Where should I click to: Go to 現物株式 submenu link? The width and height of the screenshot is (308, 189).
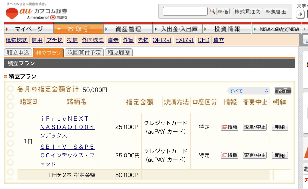pos(16,40)
